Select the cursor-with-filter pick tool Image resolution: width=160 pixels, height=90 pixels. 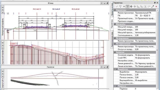pyautogui.click(x=142, y=6)
